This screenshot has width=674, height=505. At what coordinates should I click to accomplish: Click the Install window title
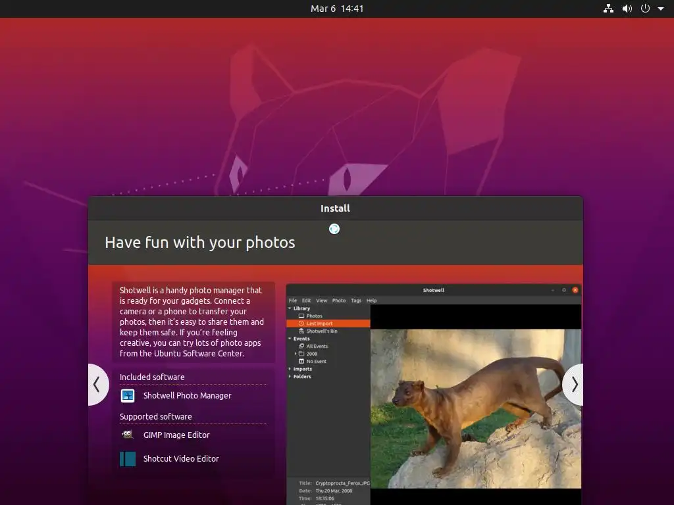click(335, 208)
